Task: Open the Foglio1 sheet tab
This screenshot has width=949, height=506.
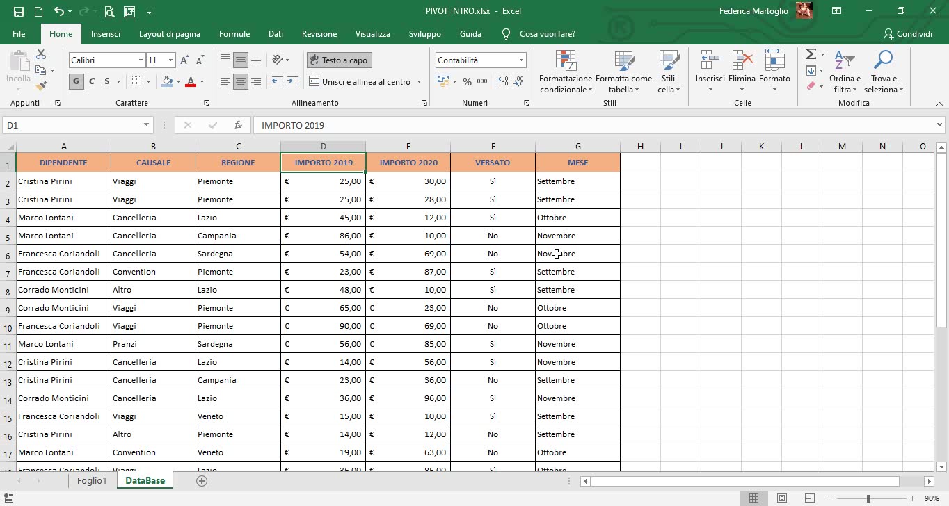Action: coord(92,480)
